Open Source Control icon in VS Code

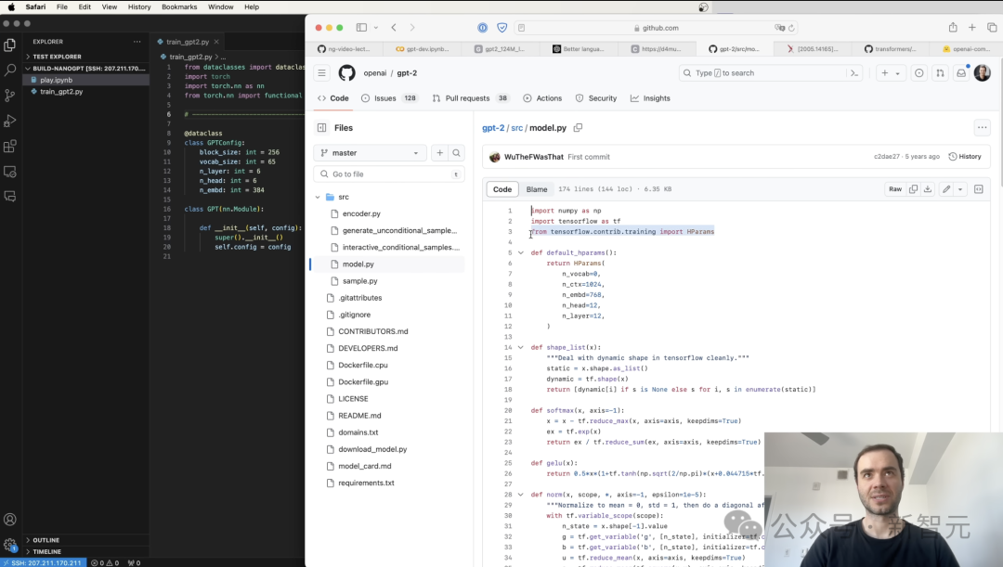coord(9,96)
